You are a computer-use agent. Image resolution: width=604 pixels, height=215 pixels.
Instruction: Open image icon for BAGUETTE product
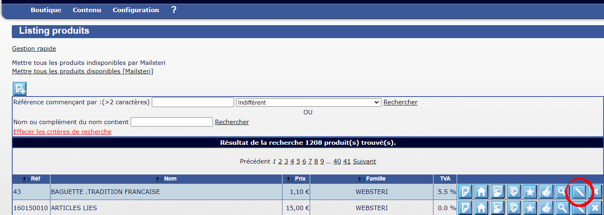point(497,191)
